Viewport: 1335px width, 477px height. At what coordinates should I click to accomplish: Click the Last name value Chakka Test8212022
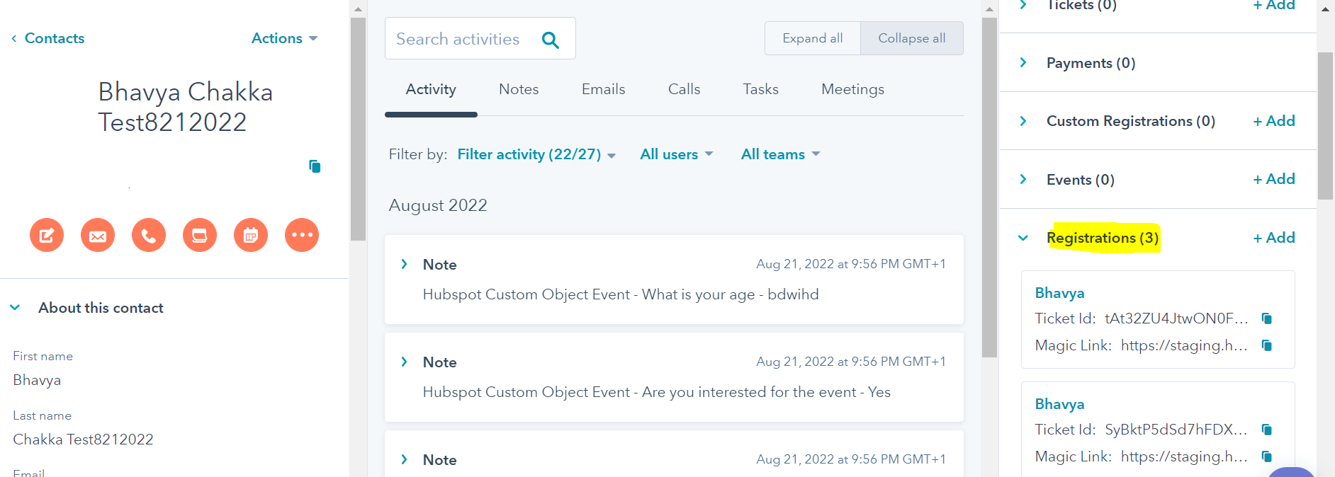pos(83,439)
